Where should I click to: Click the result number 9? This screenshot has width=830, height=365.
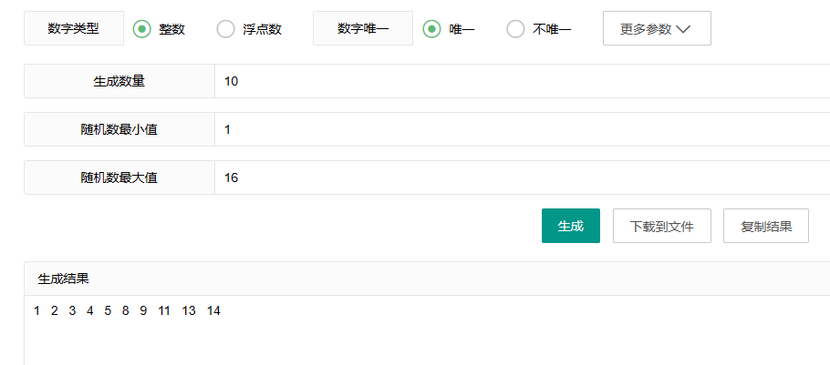point(143,311)
